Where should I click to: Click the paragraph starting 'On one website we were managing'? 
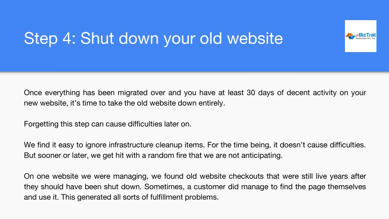tap(195, 186)
